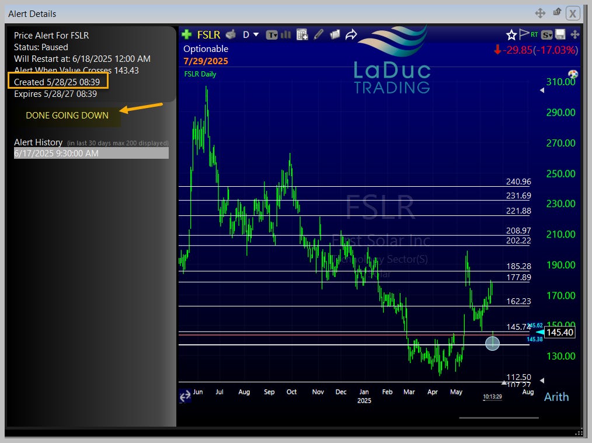This screenshot has width=592, height=443.
Task: Click the 208.97 horizontal line label
Action: click(518, 230)
